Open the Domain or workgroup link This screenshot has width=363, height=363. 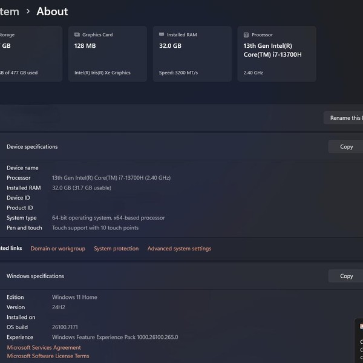58,249
